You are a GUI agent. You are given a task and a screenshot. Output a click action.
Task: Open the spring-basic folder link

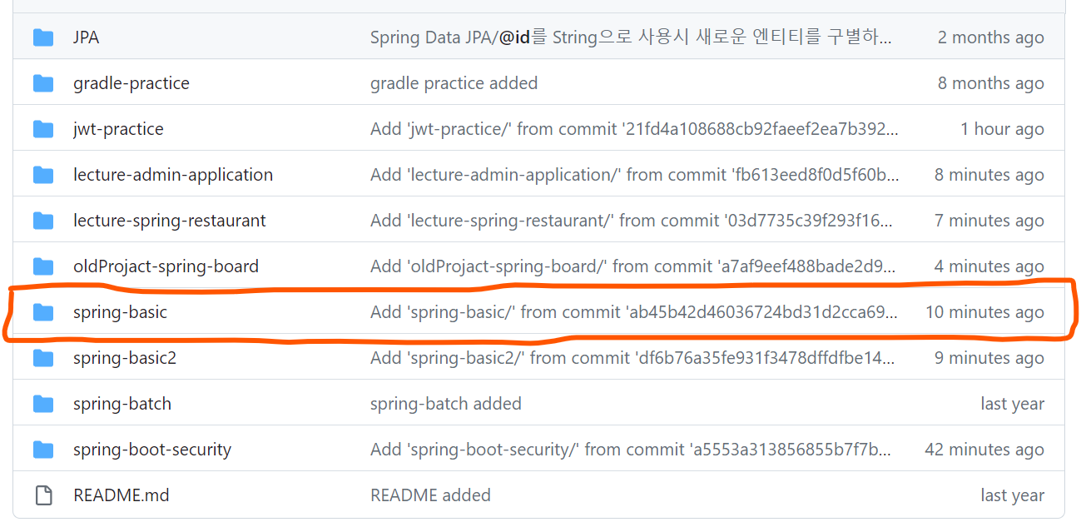pyautogui.click(x=120, y=312)
